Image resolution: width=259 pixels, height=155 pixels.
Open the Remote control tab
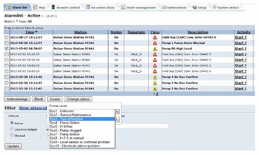pyautogui.click(x=66, y=8)
